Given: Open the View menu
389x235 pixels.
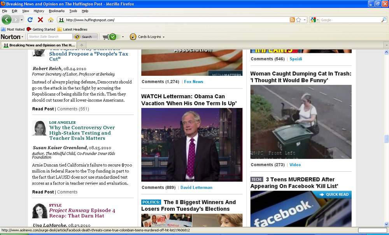Looking at the screenshot, I should pyautogui.click(x=26, y=11).
